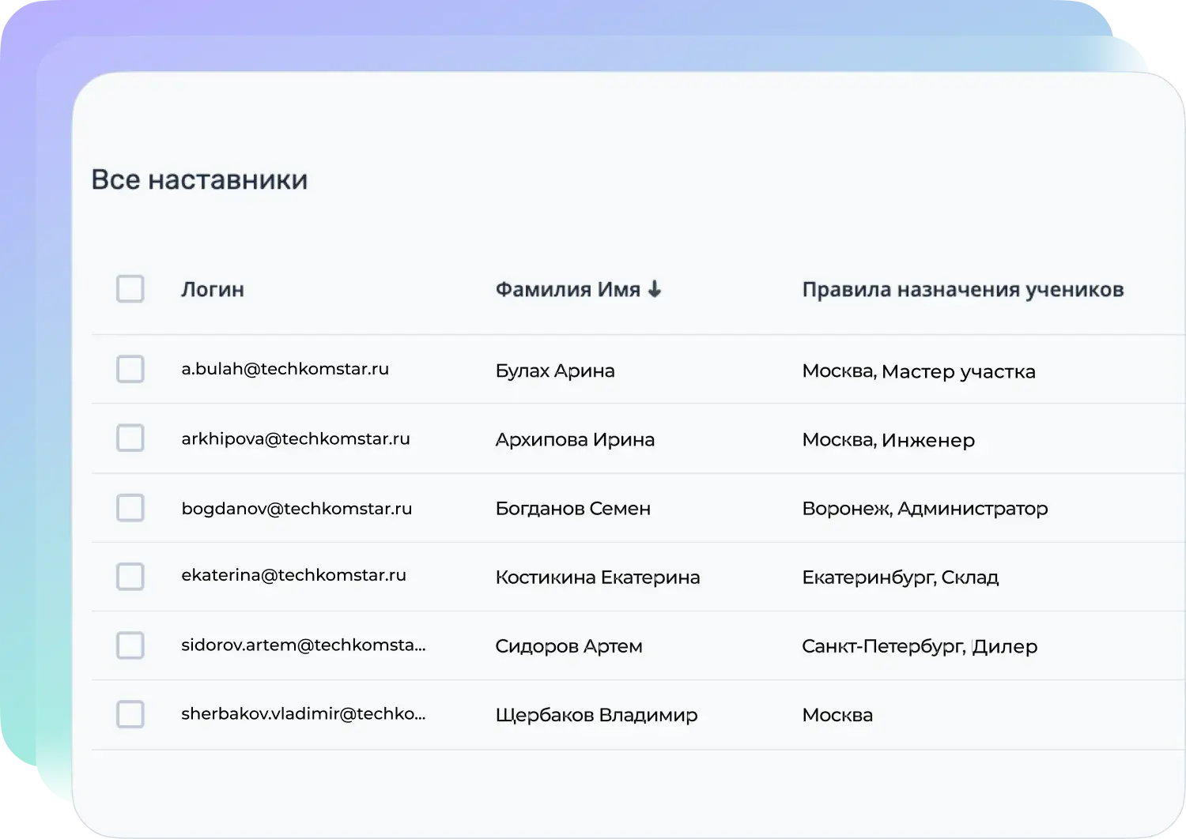The height and width of the screenshot is (839, 1186).
Task: Click truncated login sidorov.artem@techkomsta...
Action: pyautogui.click(x=304, y=645)
